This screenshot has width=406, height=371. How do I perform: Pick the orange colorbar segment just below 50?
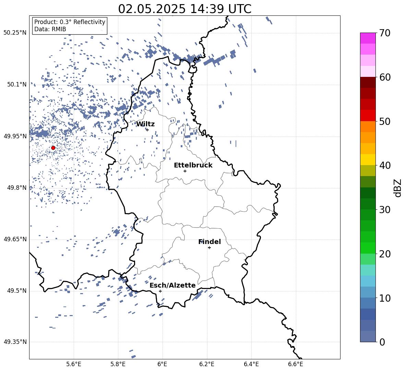(368, 127)
